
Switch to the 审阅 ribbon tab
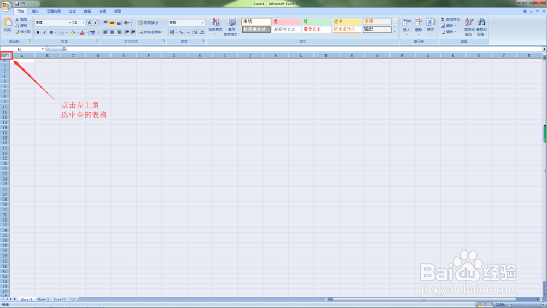(x=103, y=11)
